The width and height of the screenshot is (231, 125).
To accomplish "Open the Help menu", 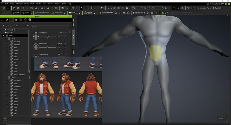I will coord(69,4).
